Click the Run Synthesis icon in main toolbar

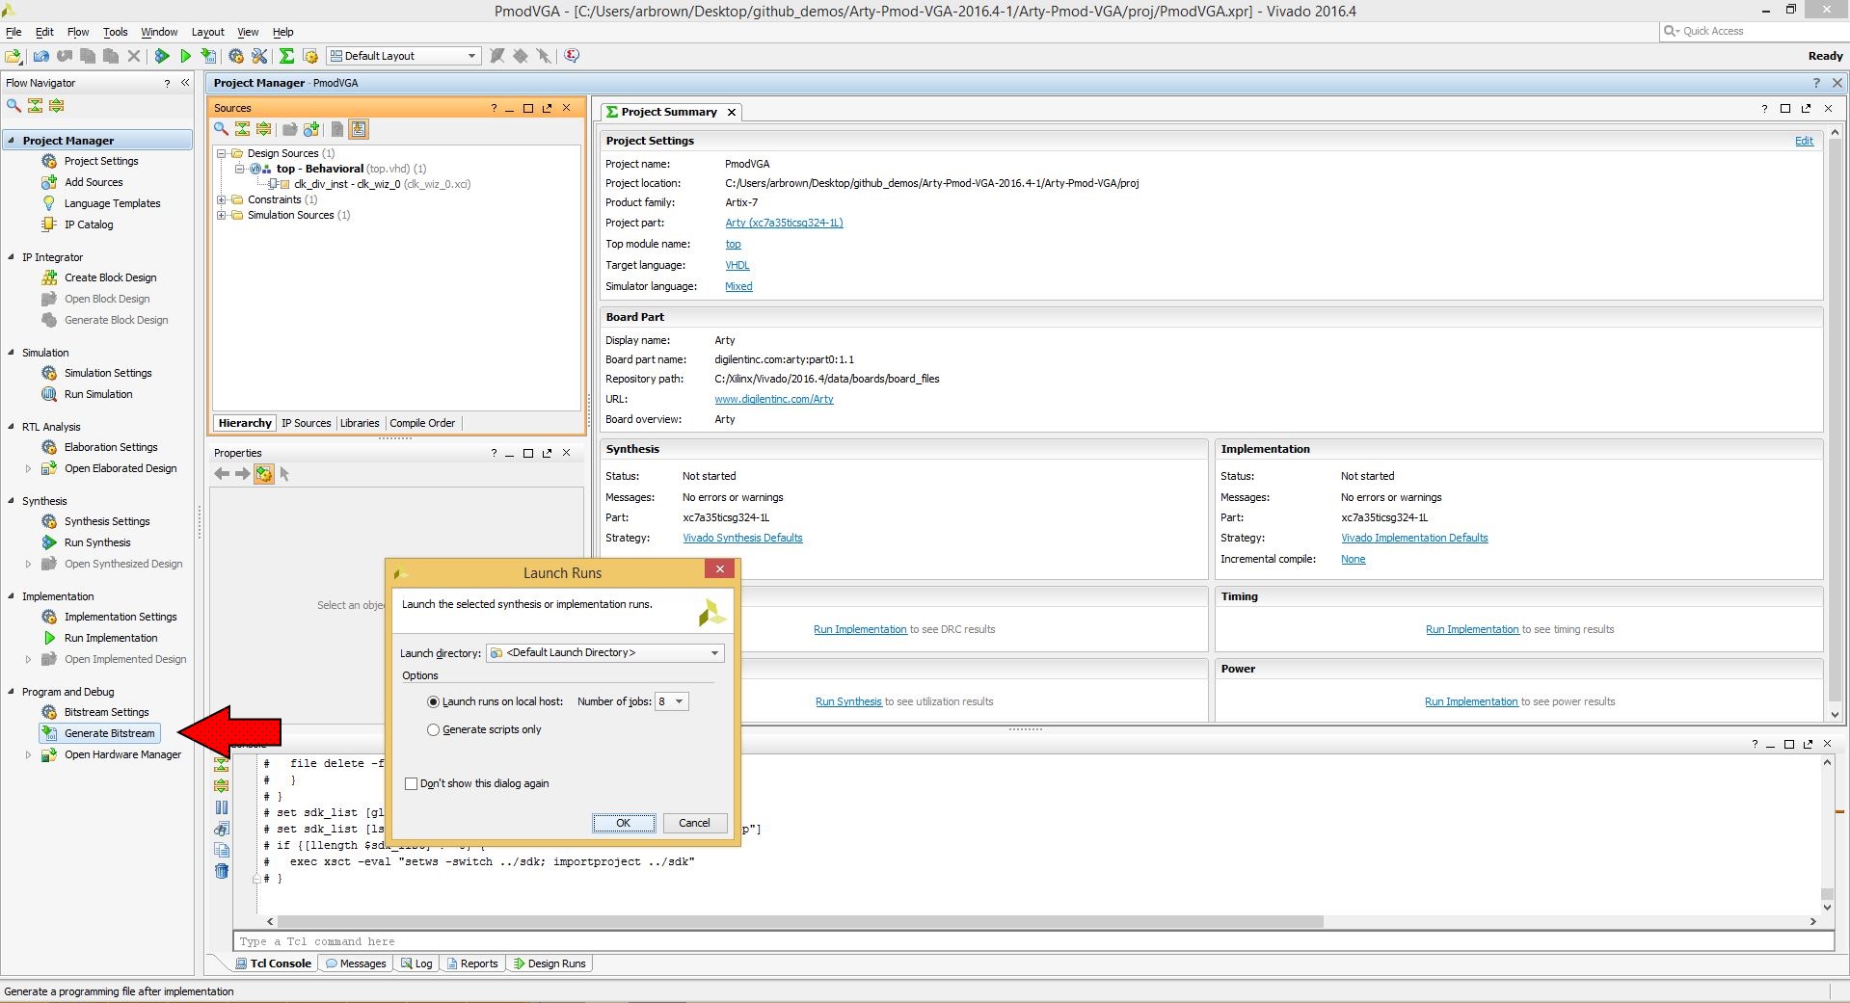tap(162, 56)
